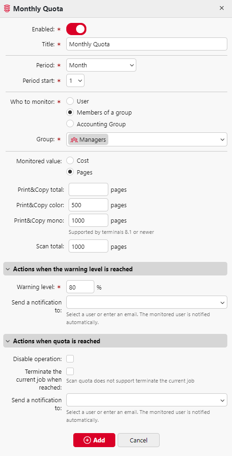Image resolution: width=232 pixels, height=456 pixels.
Task: Click the Warning level percentage field
Action: coord(80,287)
